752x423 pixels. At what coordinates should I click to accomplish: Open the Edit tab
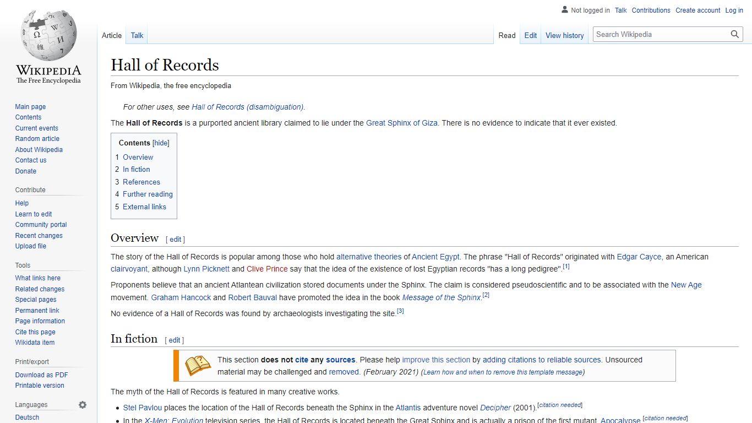(x=531, y=35)
